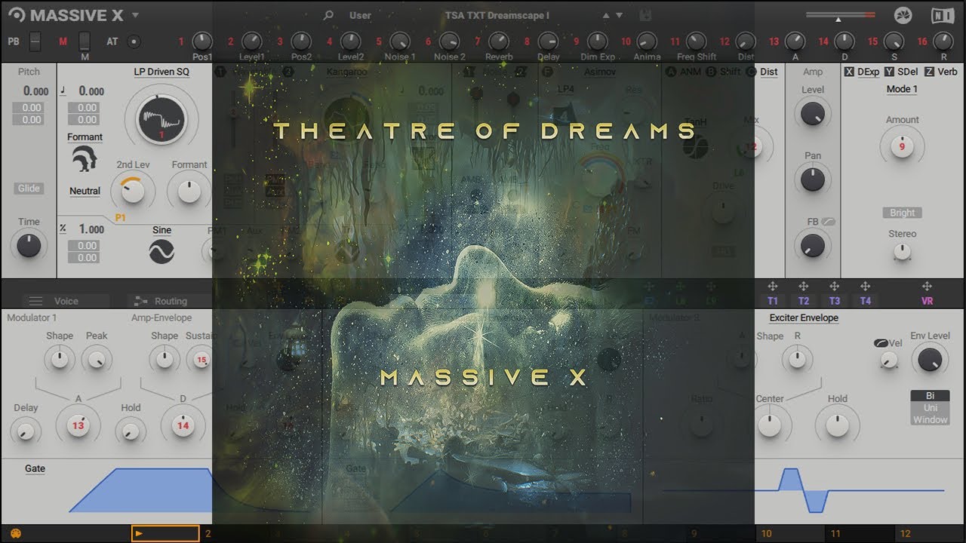966x543 pixels.
Task: Click the Exciter Hold knob
Action: click(838, 425)
